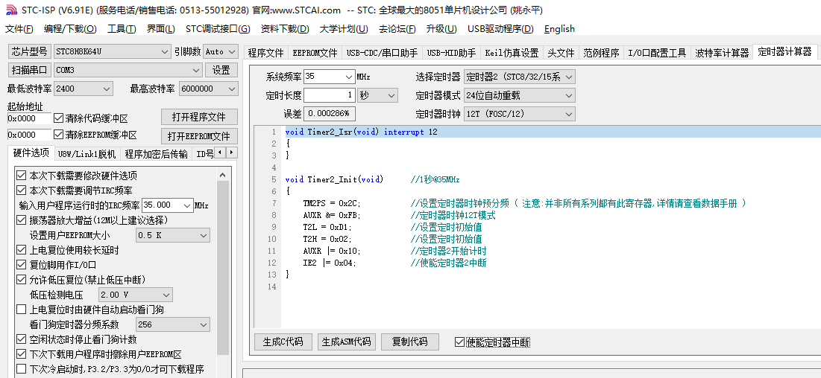Switch to the Keil仿真设置 tab
This screenshot has height=378, width=821.
pyautogui.click(x=512, y=53)
